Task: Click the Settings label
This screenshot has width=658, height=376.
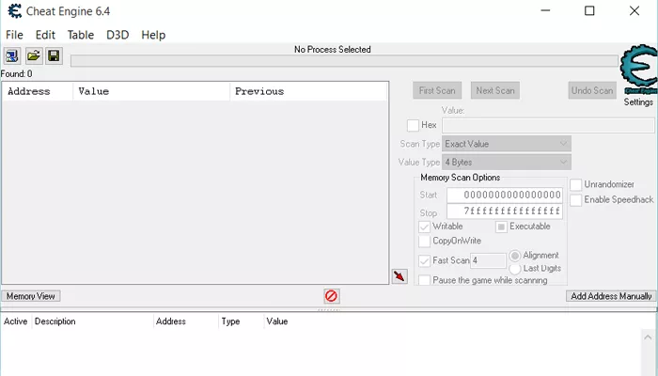Action: [x=638, y=102]
